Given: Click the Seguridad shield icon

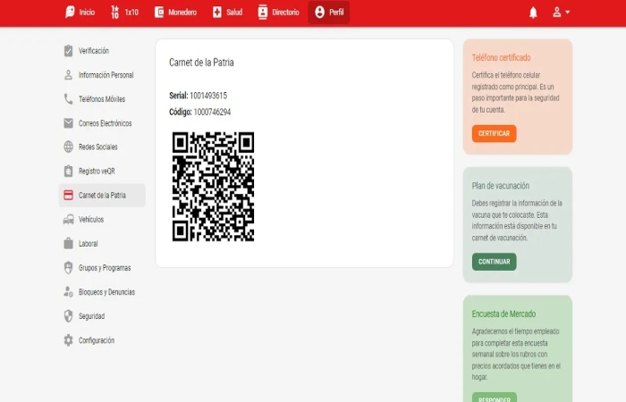Looking at the screenshot, I should (68, 316).
